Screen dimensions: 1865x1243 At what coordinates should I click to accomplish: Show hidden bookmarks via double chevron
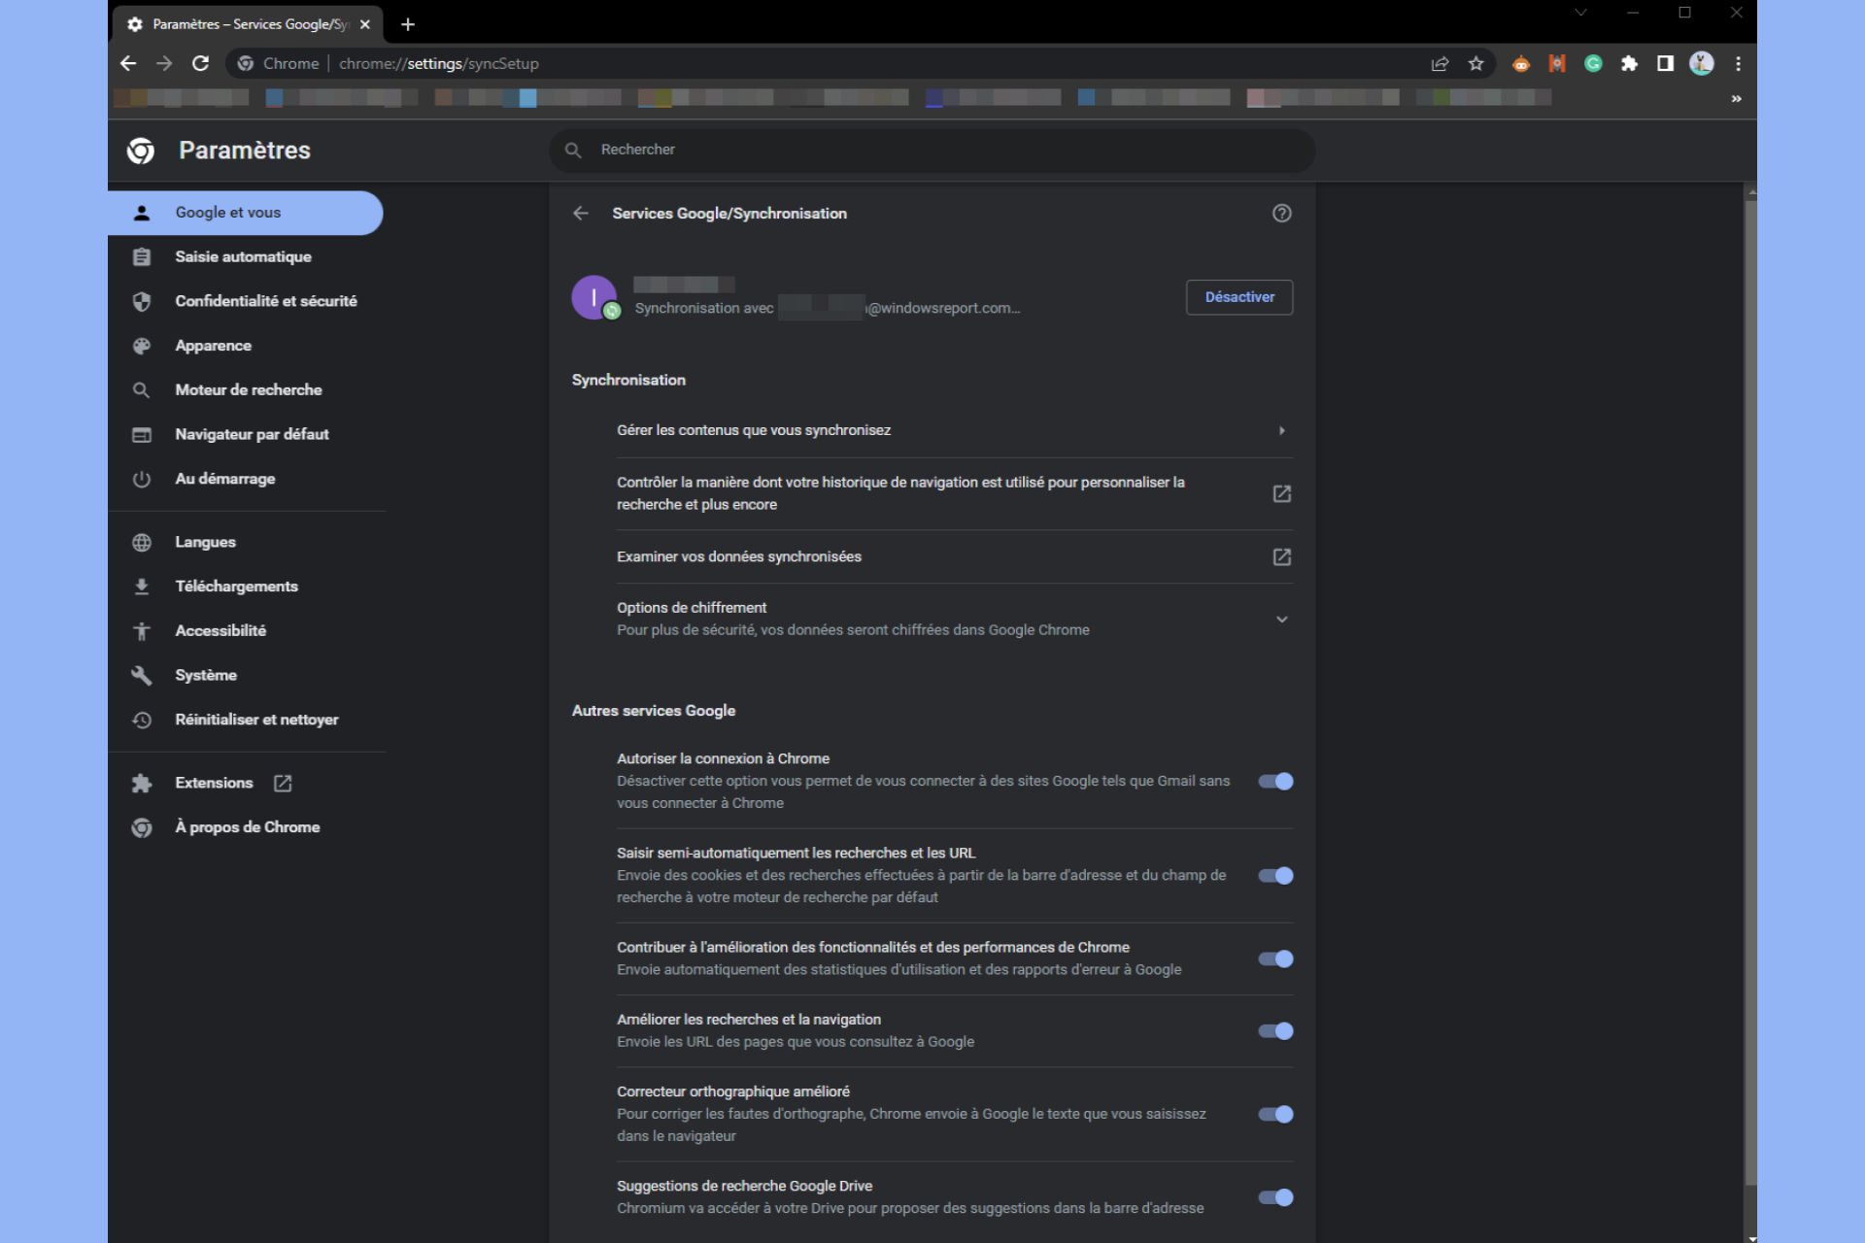[x=1736, y=98]
